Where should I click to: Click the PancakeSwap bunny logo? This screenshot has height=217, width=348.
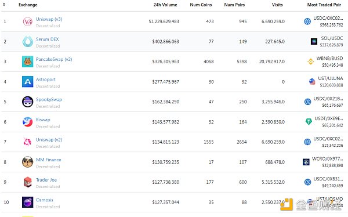point(27,62)
